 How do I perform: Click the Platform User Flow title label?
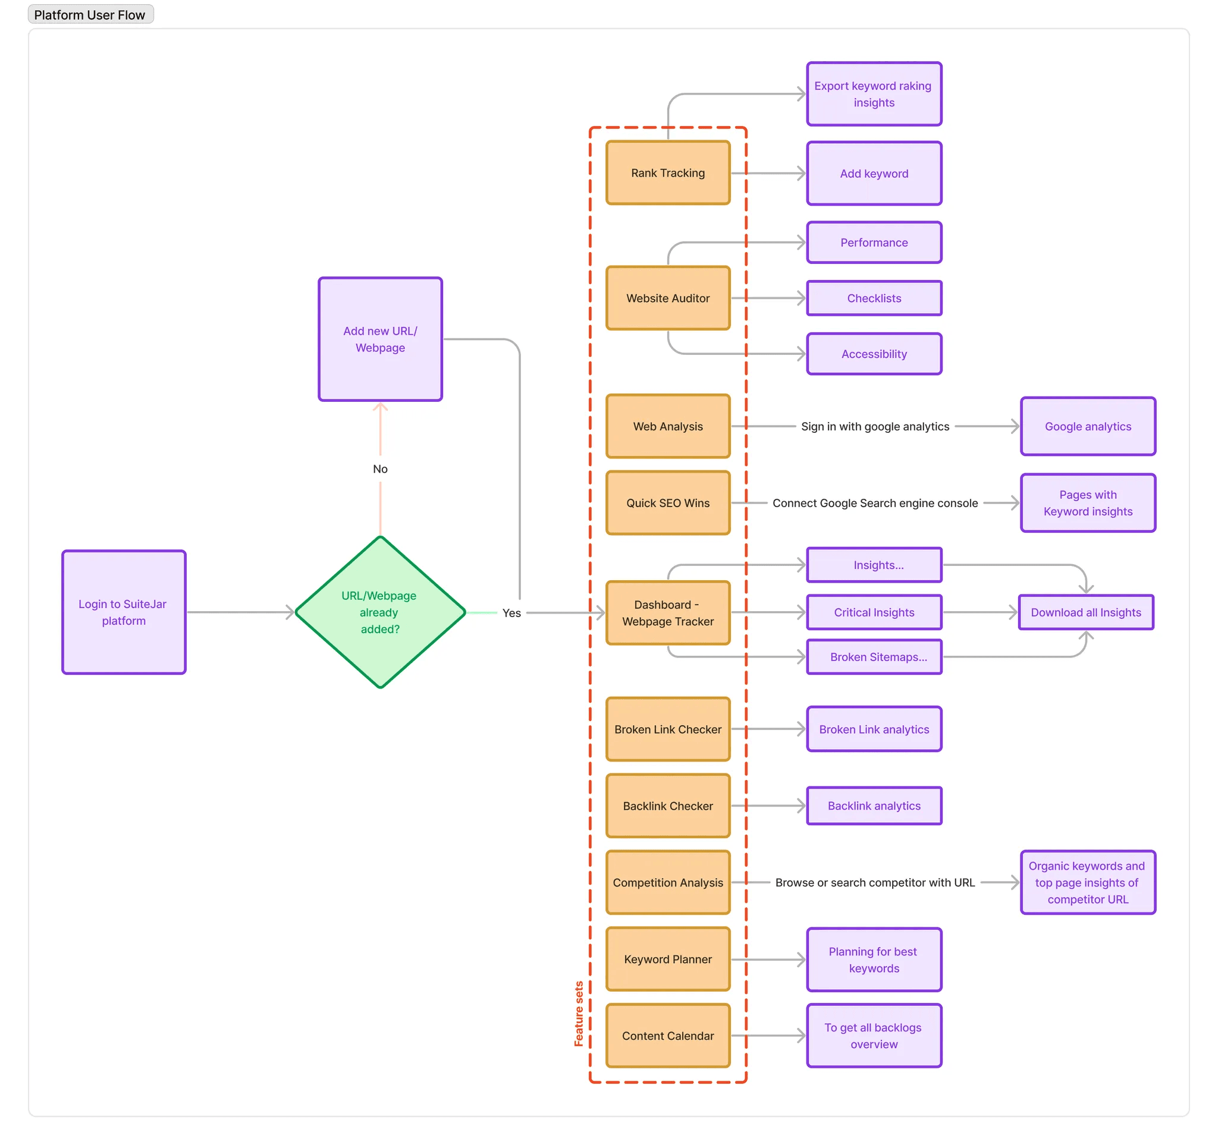pos(90,15)
